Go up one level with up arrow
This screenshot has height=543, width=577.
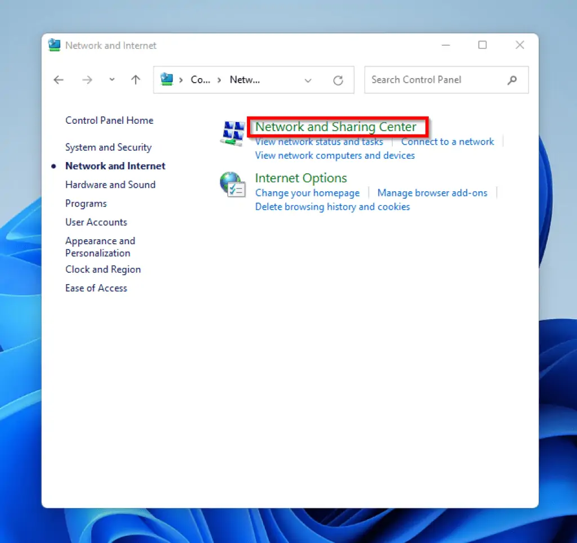click(x=135, y=80)
